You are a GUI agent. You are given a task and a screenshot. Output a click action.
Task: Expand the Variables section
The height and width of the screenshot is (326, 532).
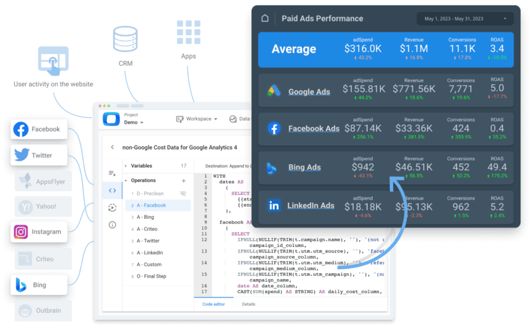coord(126,166)
